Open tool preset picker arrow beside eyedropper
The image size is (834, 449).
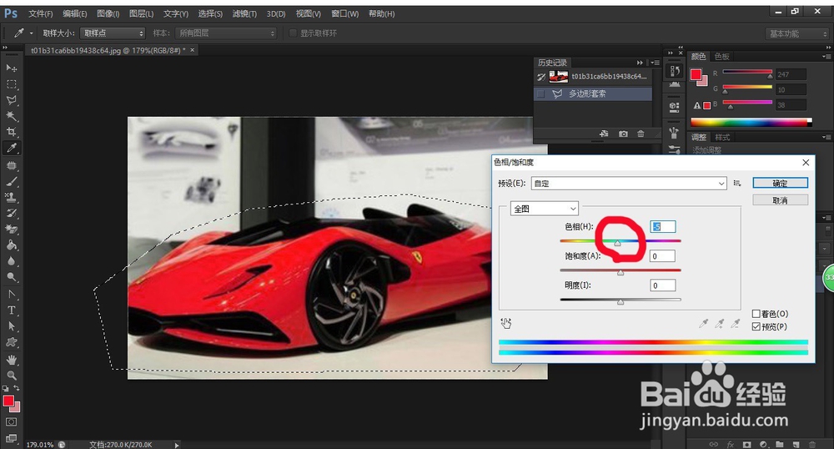pos(31,33)
